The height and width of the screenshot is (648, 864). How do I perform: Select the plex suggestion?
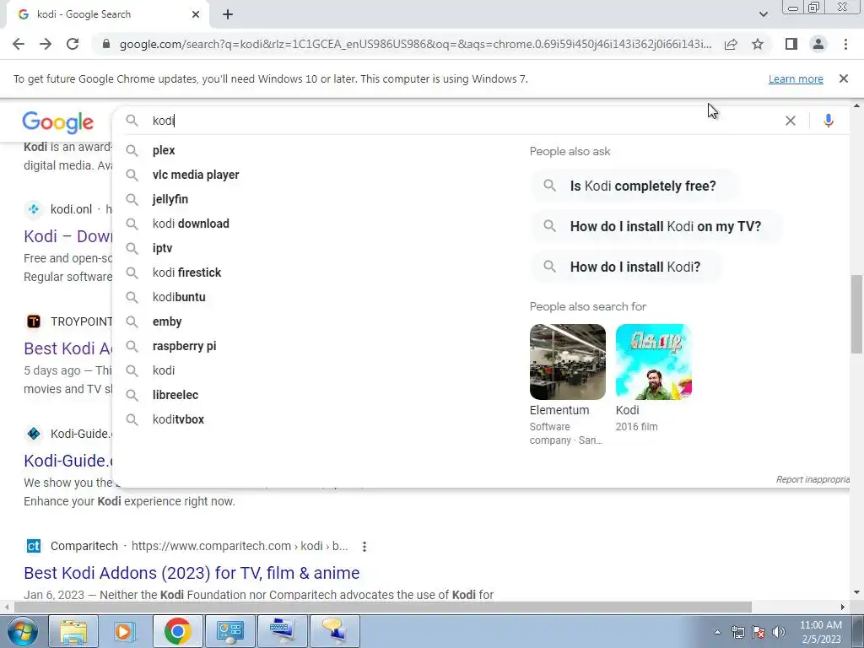(x=164, y=150)
